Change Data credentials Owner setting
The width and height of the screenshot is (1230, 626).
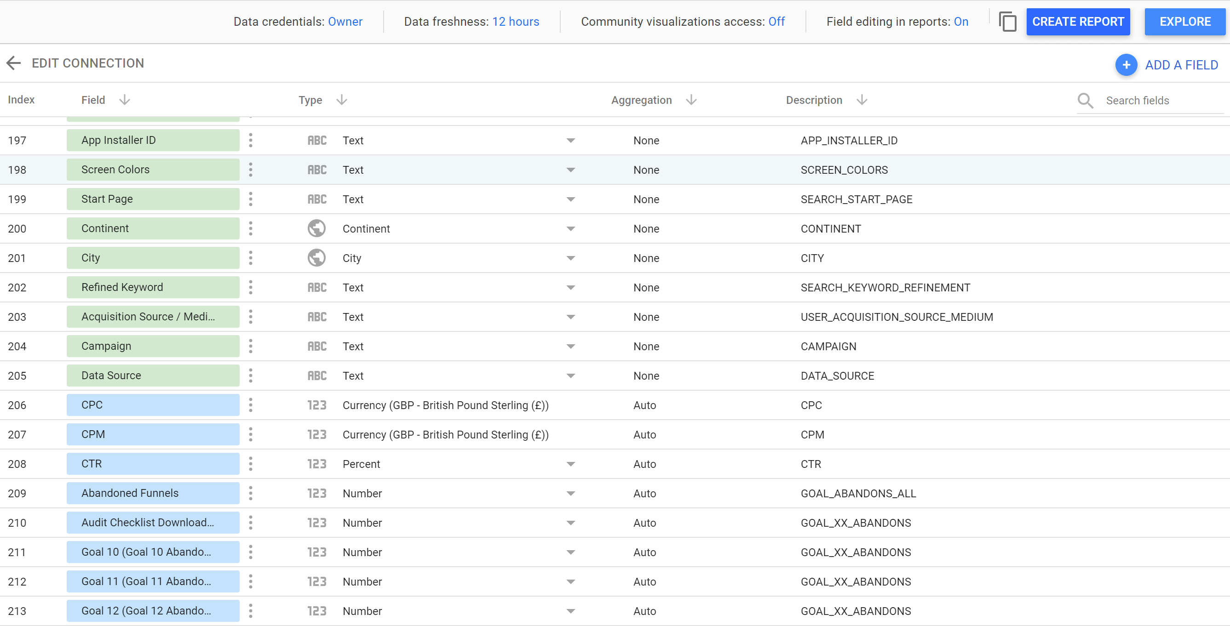pos(345,22)
